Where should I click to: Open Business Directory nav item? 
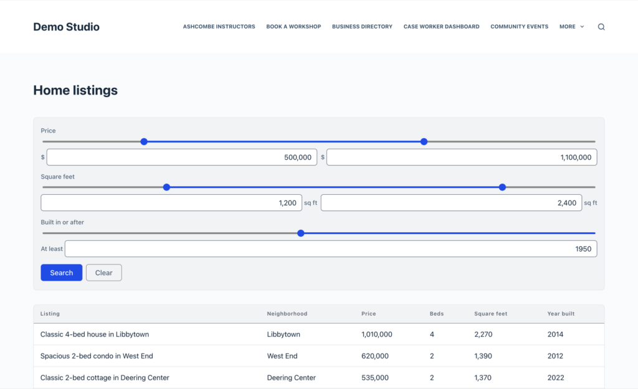[x=362, y=26]
